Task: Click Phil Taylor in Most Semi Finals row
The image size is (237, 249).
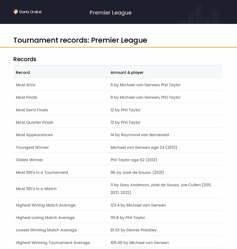Action: click(131, 110)
